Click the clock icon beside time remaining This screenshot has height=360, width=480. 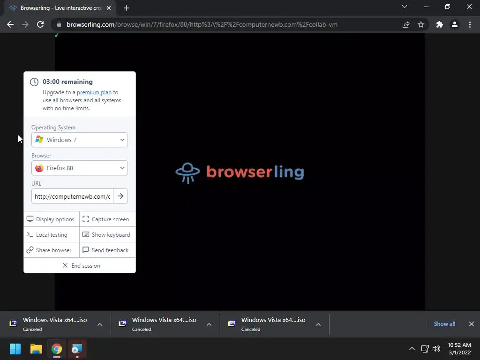click(x=34, y=82)
